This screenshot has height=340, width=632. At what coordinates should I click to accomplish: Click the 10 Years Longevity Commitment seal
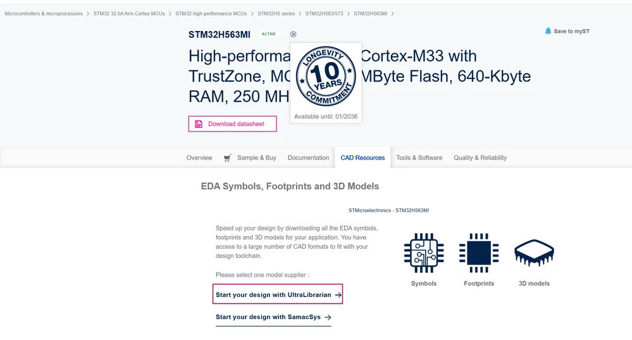(326, 76)
